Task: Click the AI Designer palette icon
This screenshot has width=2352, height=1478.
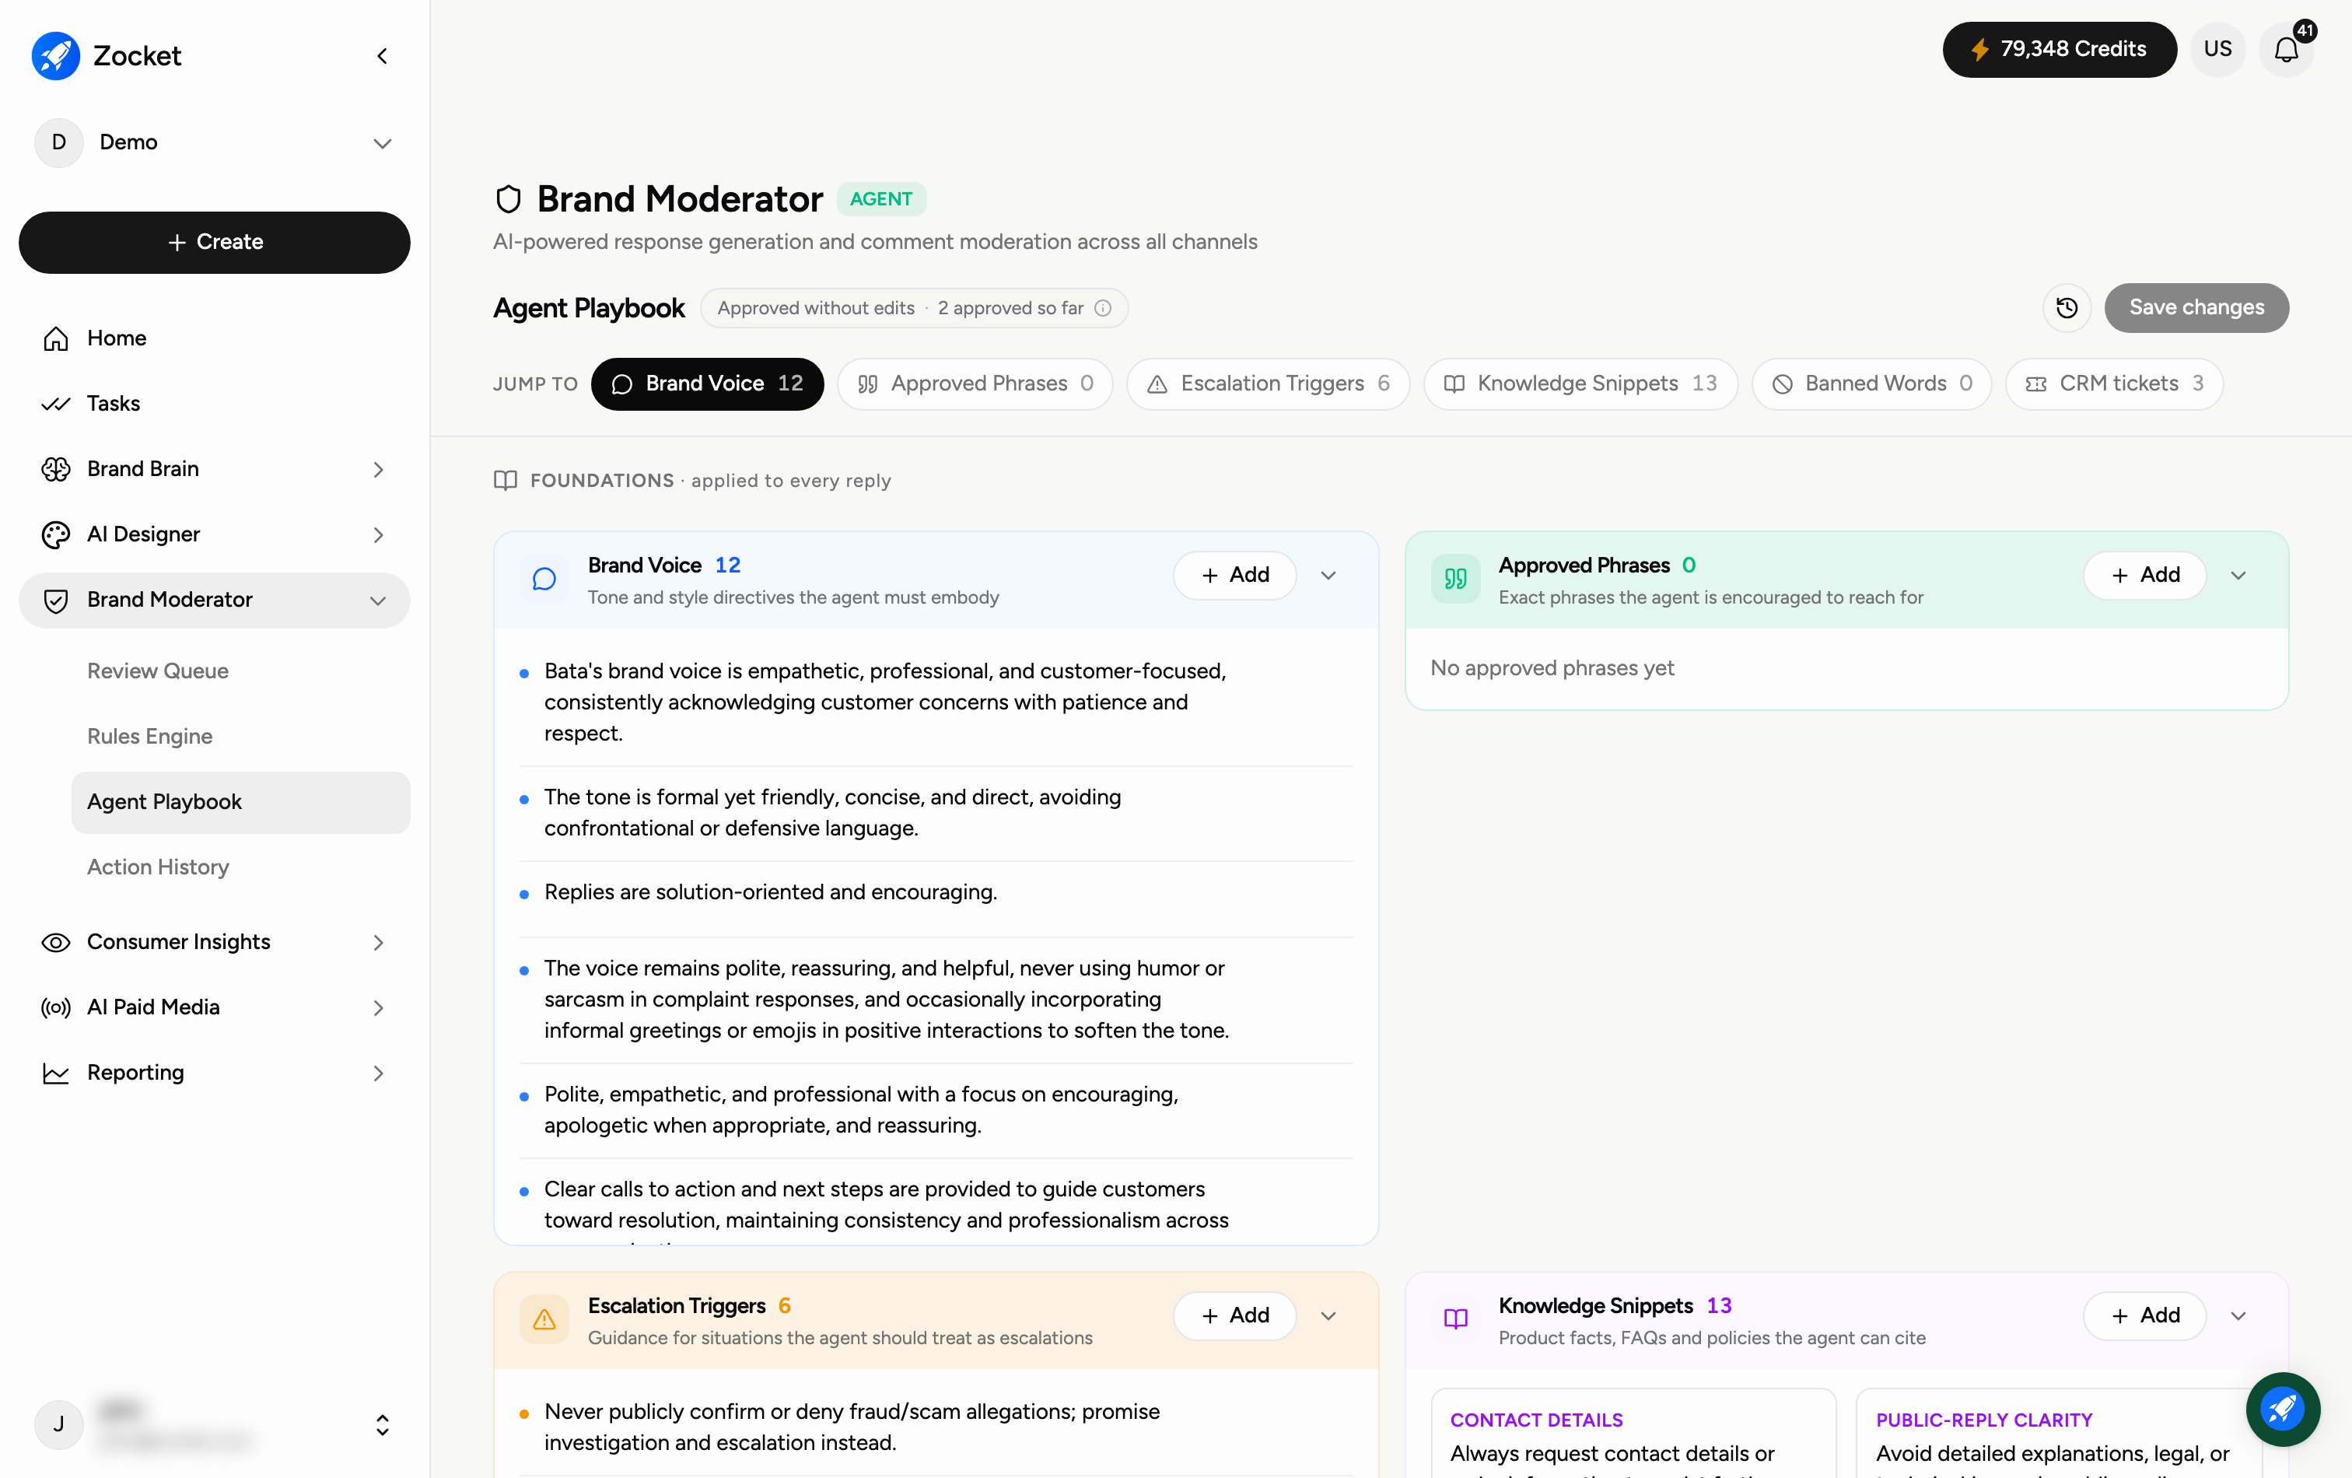Action: [56, 534]
